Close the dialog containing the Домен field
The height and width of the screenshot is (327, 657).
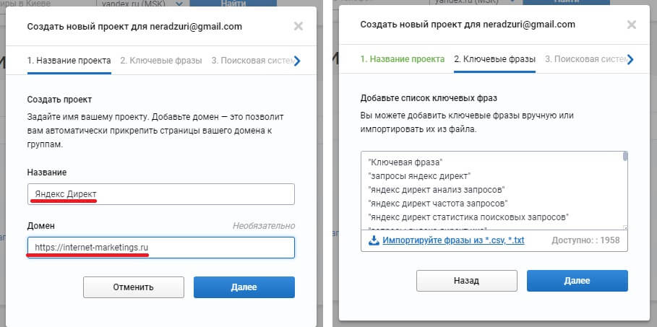click(x=299, y=26)
